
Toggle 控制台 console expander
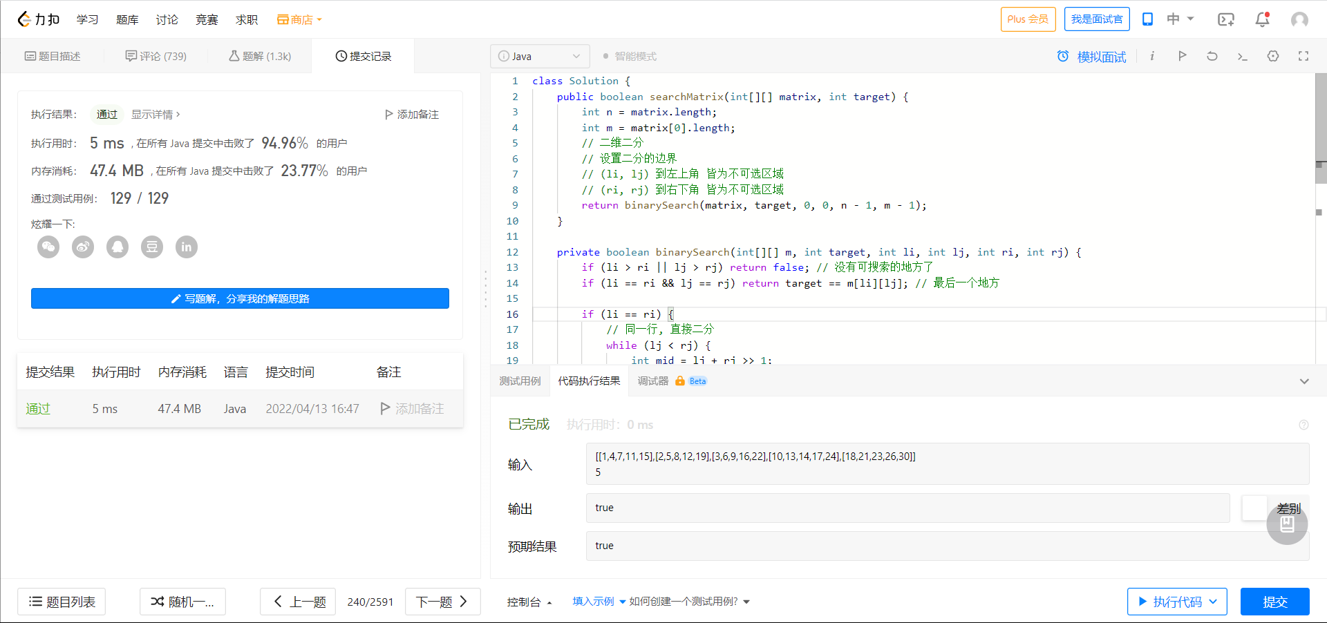pos(529,602)
